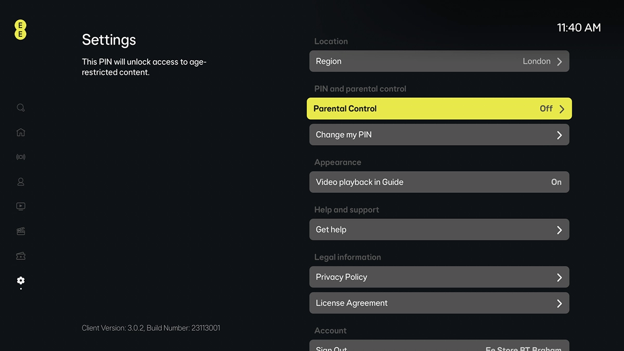
Task: Open the License Agreement
Action: pos(439,303)
